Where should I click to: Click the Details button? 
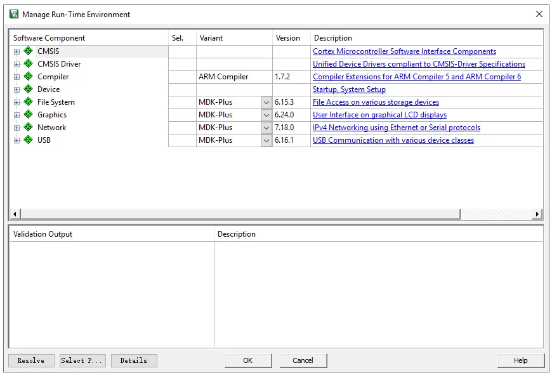point(134,360)
